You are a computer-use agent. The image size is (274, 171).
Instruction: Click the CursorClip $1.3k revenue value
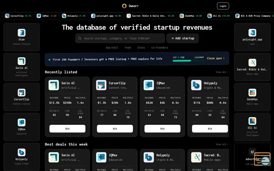(x=102, y=103)
